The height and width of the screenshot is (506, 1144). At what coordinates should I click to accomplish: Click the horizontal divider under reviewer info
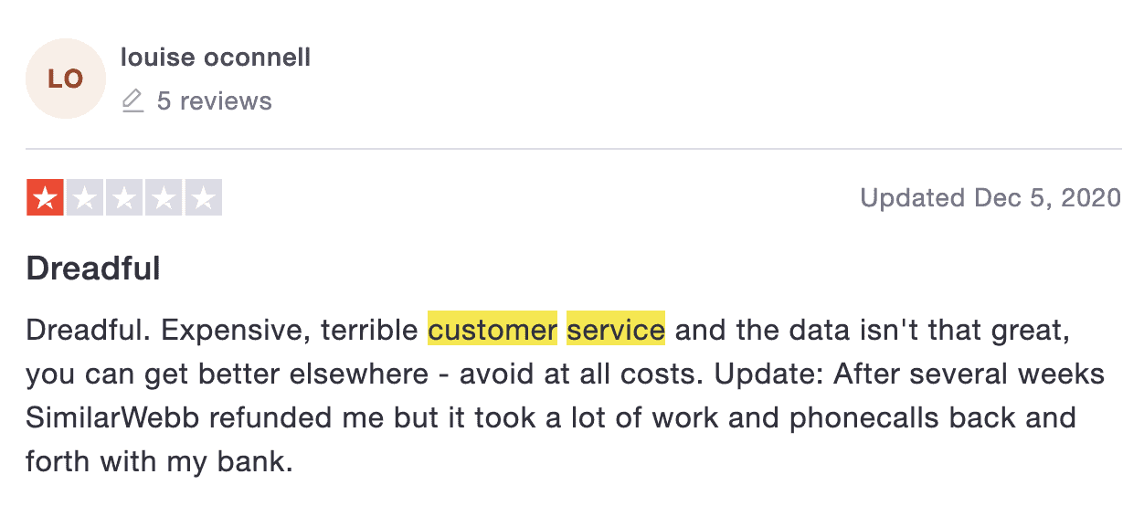coord(573,148)
